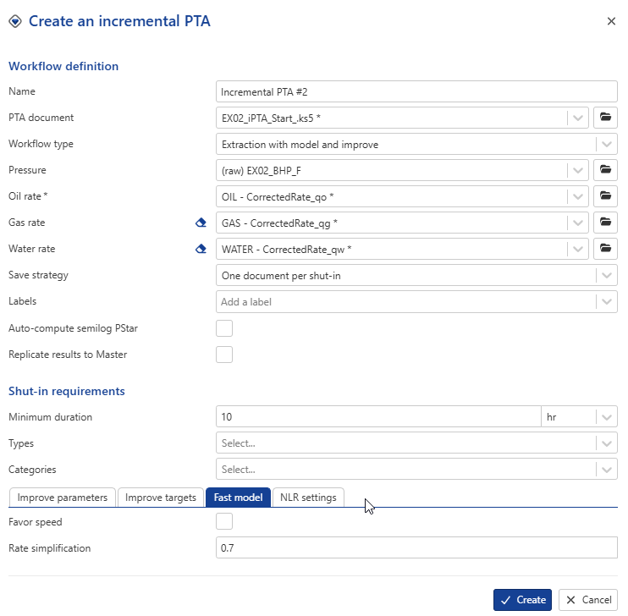Browse for Pressure data folder icon
This screenshot has height=616, width=628.
[x=604, y=170]
